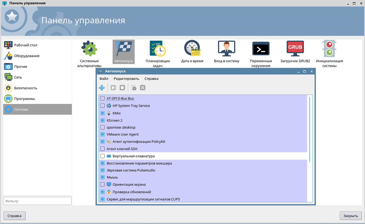The image size is (365, 224).
Task: Open the Файл menu
Action: (x=103, y=78)
